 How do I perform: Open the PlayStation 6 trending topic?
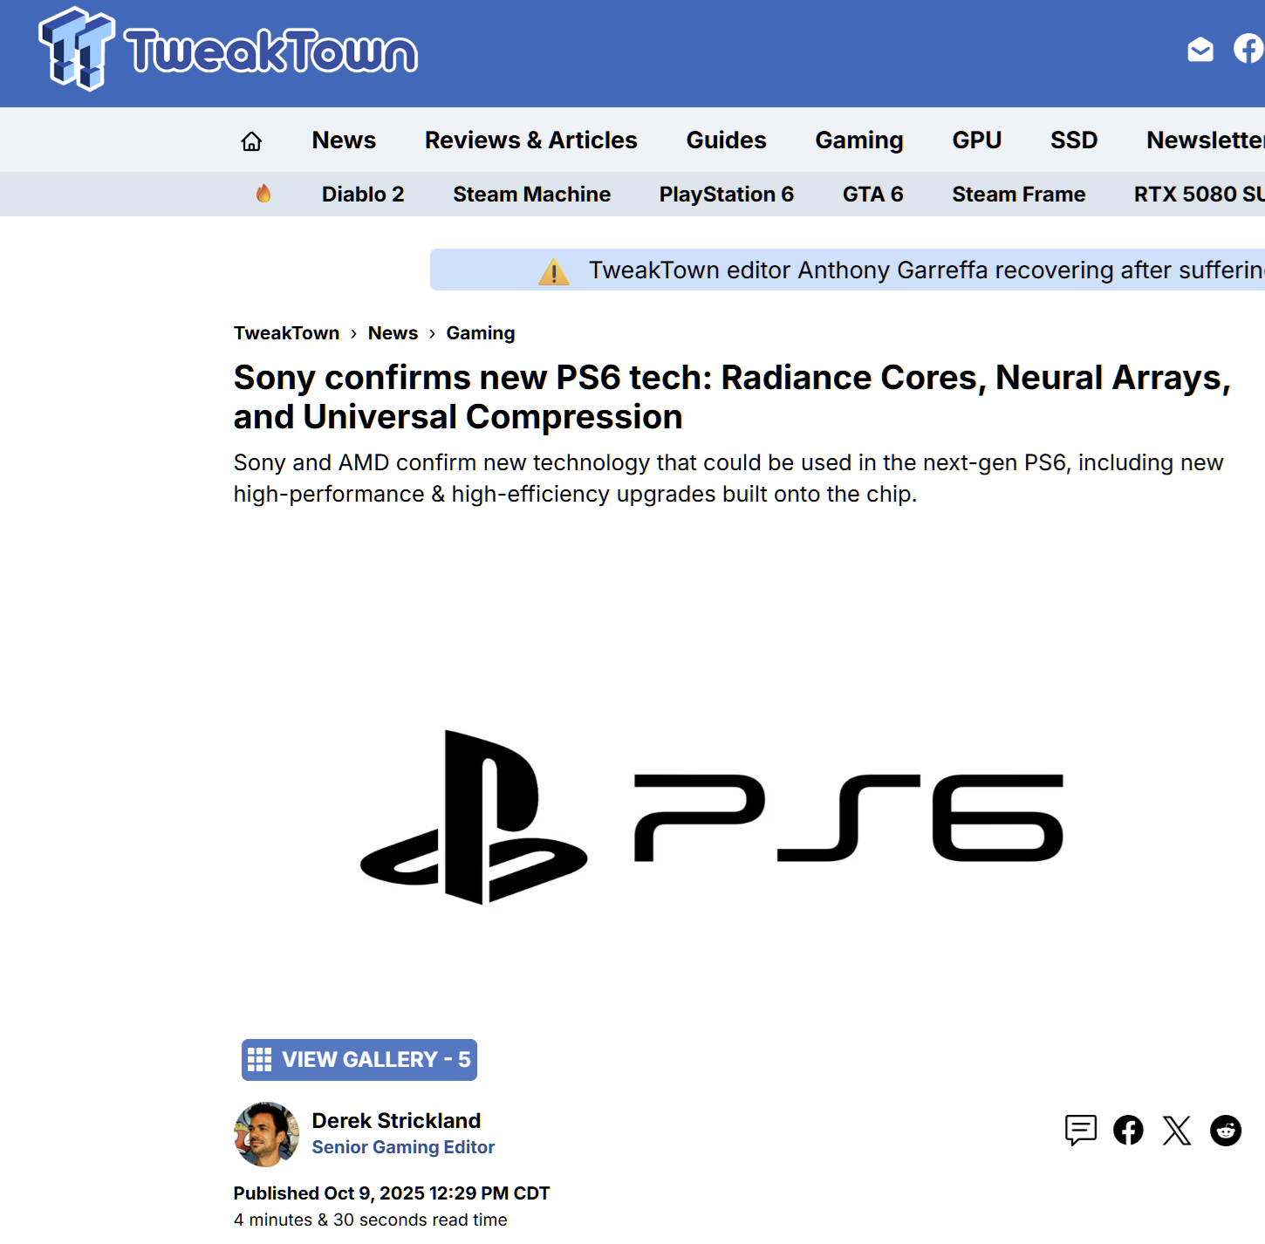727,194
